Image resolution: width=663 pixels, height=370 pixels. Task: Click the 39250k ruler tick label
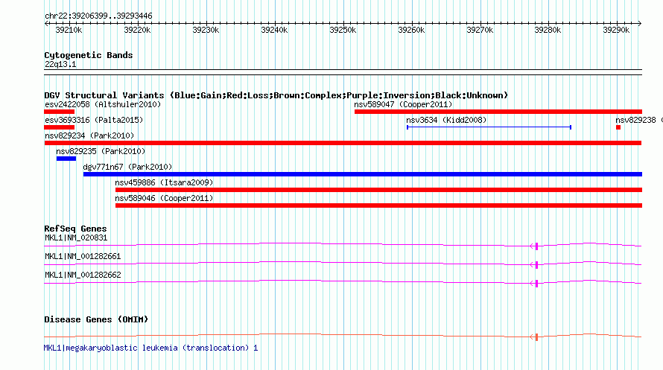pyautogui.click(x=343, y=30)
